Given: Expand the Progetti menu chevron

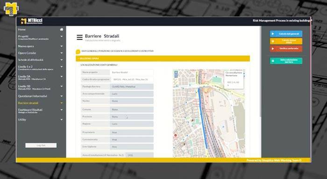Looking at the screenshot, I should click(62, 36).
